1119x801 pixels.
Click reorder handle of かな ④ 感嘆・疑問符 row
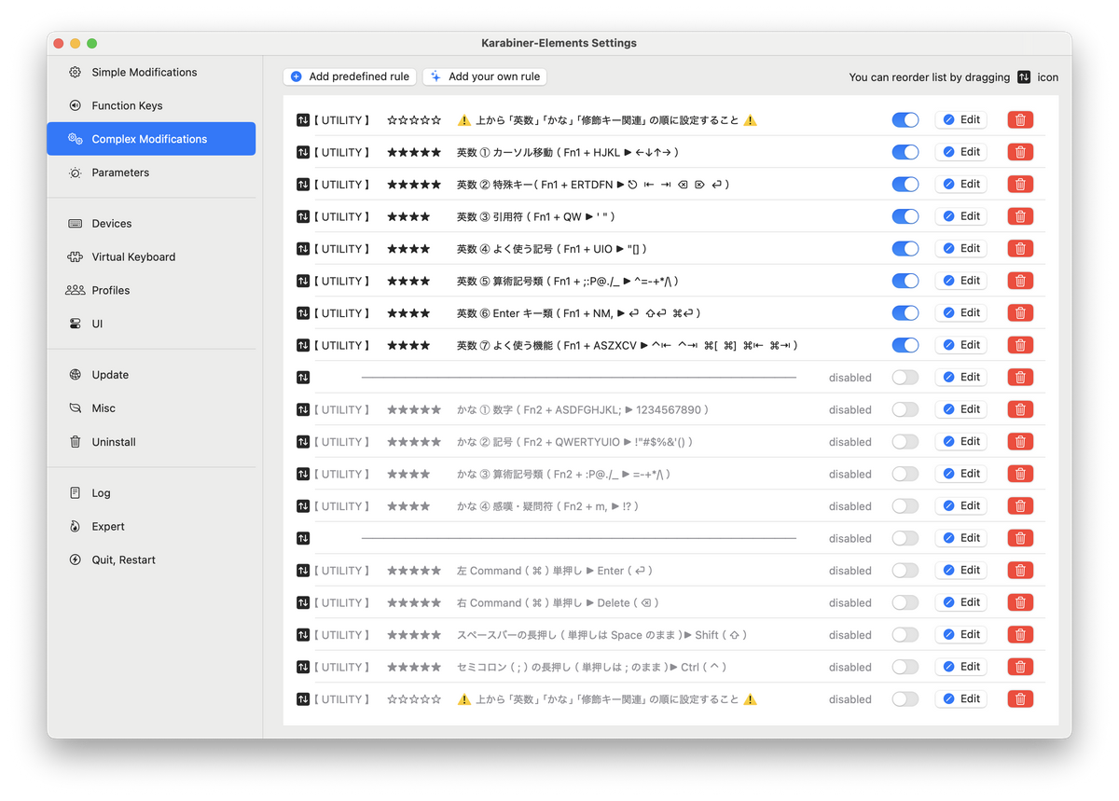pos(303,506)
